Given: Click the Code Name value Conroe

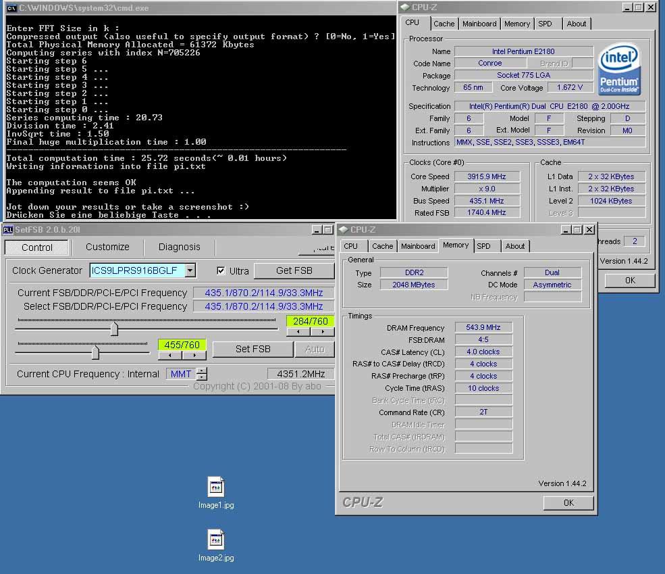Looking at the screenshot, I should tap(490, 64).
